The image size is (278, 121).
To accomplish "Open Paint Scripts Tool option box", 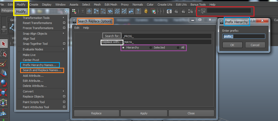I will click(64, 102).
